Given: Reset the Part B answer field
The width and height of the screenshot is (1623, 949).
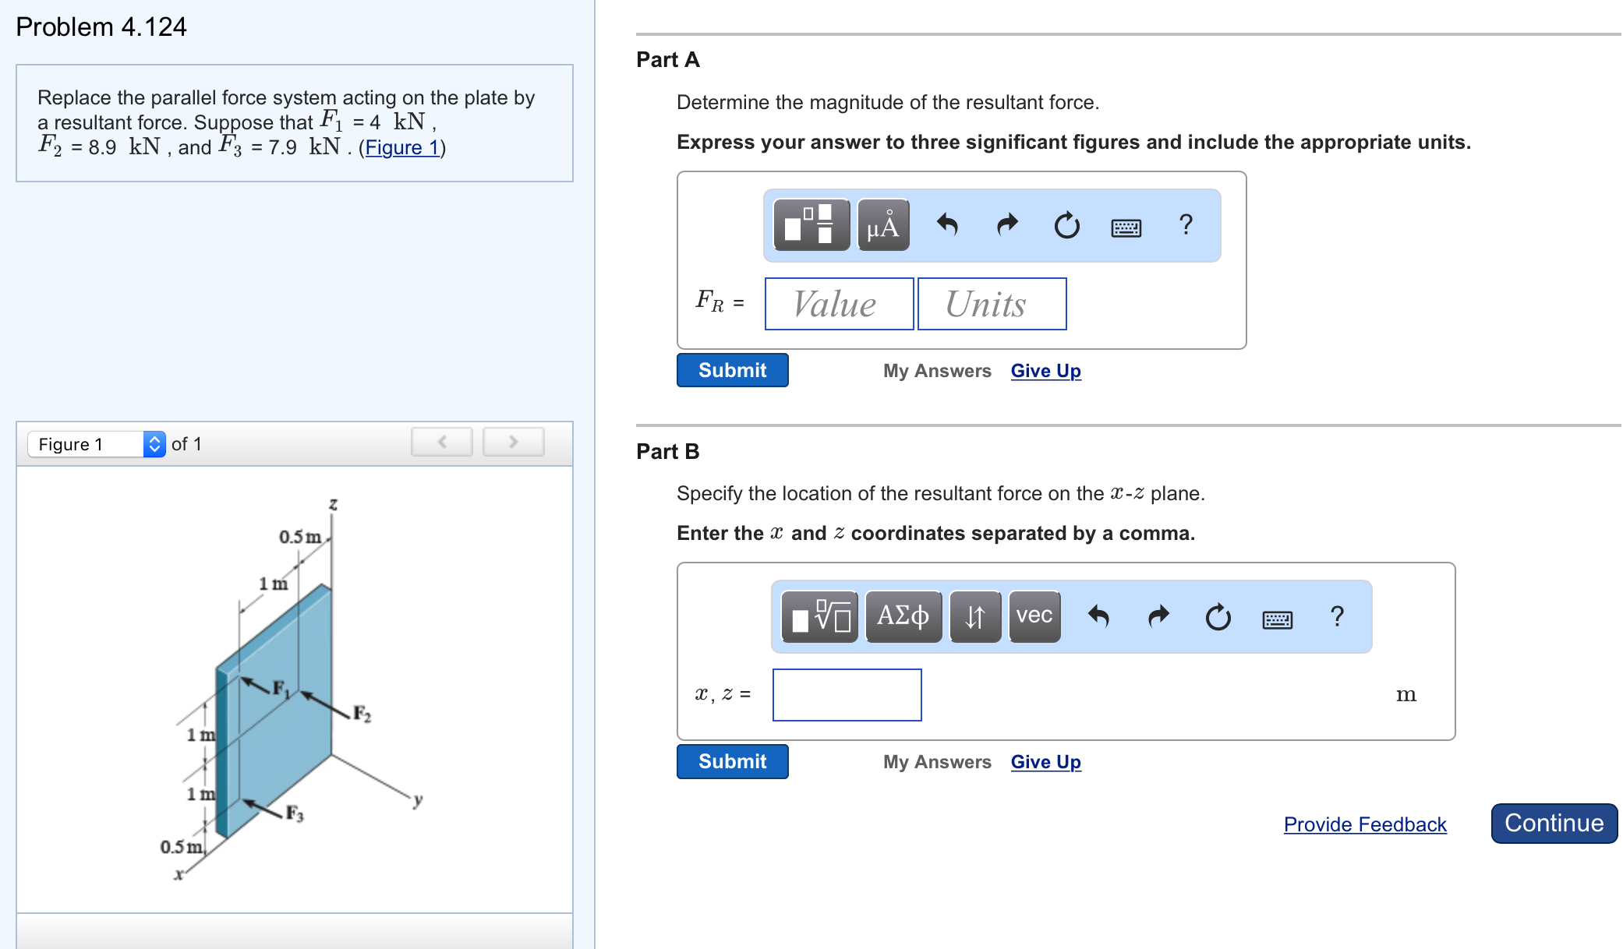Looking at the screenshot, I should [1218, 617].
